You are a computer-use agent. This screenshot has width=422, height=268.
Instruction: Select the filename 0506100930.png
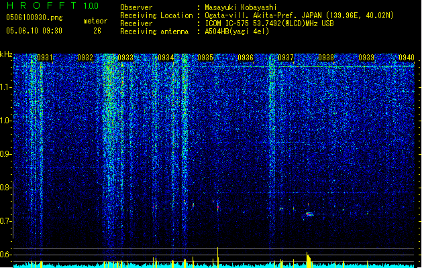[34, 17]
